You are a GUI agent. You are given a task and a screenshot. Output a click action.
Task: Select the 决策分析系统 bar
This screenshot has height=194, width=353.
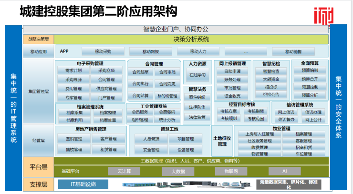pos(191,39)
